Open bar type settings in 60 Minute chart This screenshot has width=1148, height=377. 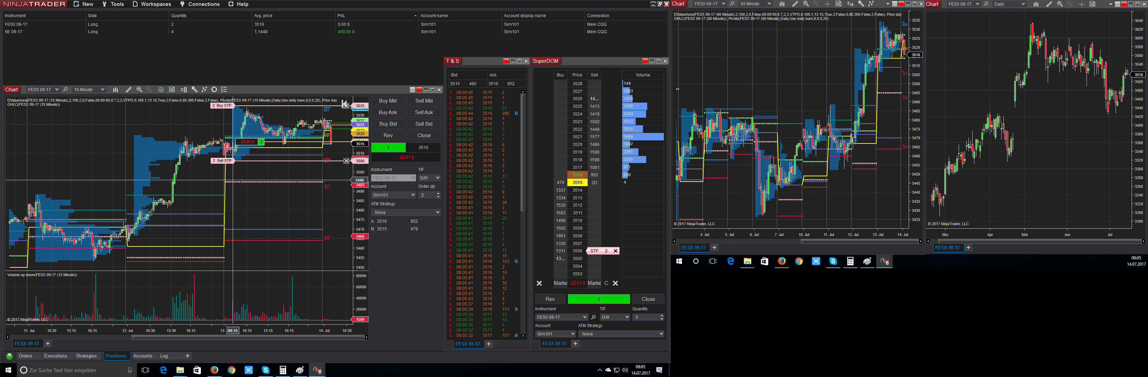click(782, 4)
